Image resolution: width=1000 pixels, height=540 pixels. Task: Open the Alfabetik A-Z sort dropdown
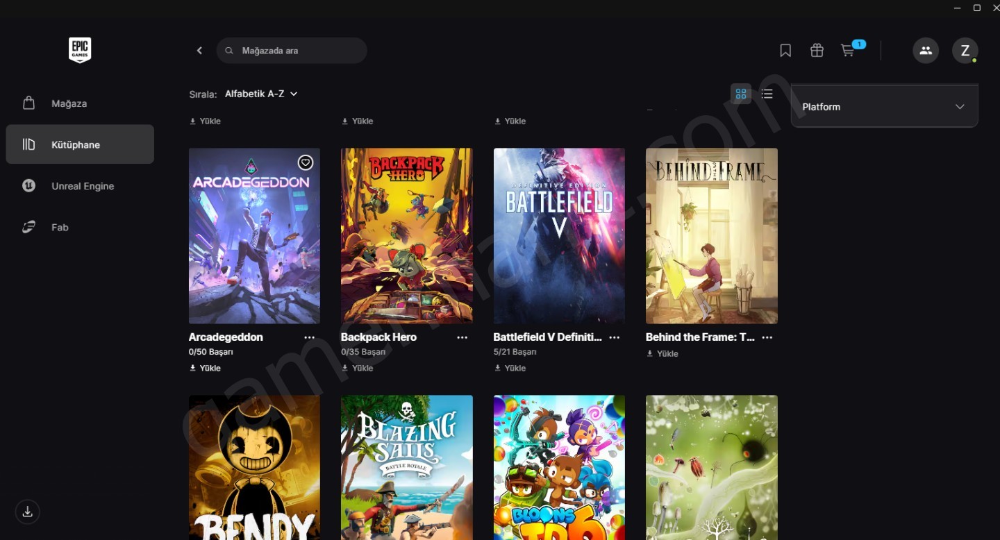(261, 94)
